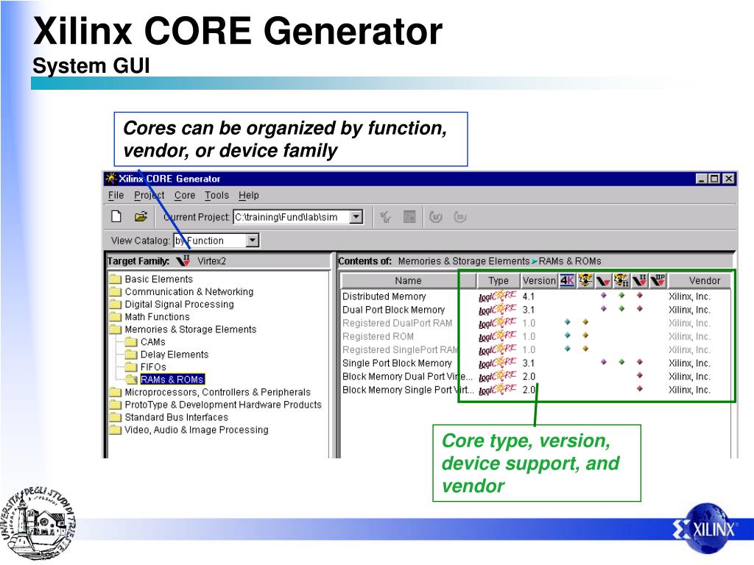Image resolution: width=754 pixels, height=565 pixels.
Task: Click the LogiCORE icon for Distributed Memory
Action: pos(497,296)
